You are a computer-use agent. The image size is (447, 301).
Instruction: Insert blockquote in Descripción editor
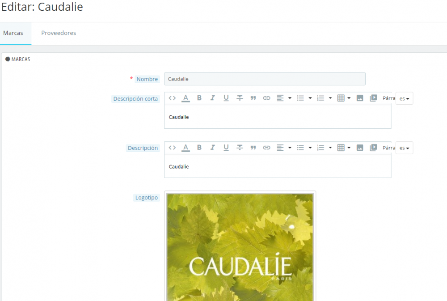click(253, 148)
